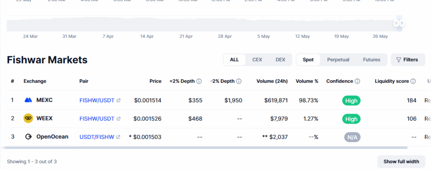Viewport: 431px width, 170px height.
Task: Open OpenOcean USDT/FISHW pair link
Action: pos(97,137)
